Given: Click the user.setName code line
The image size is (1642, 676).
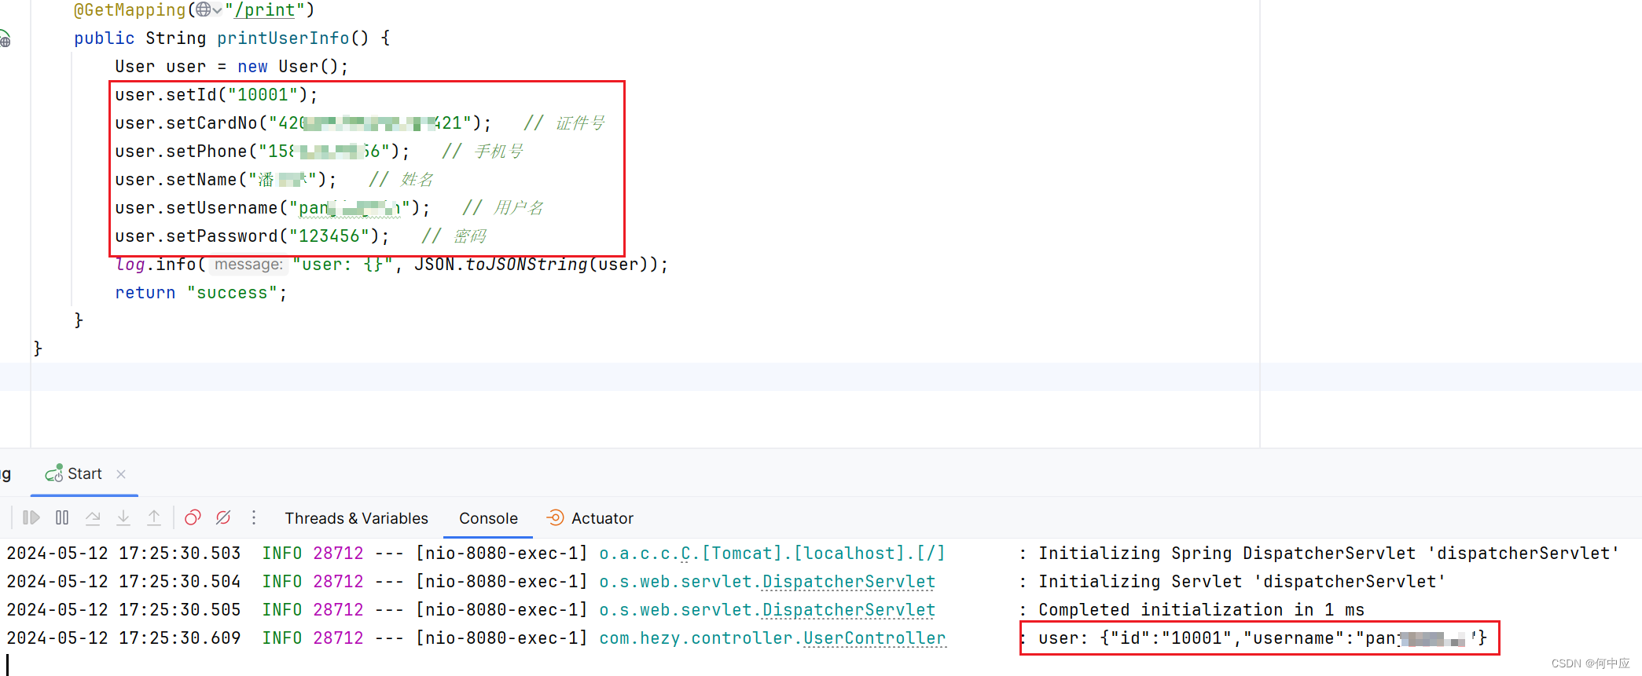Looking at the screenshot, I should pyautogui.click(x=226, y=180).
